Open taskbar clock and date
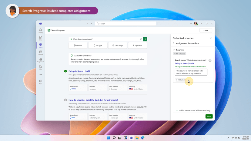251x141 pixels. 246,138
